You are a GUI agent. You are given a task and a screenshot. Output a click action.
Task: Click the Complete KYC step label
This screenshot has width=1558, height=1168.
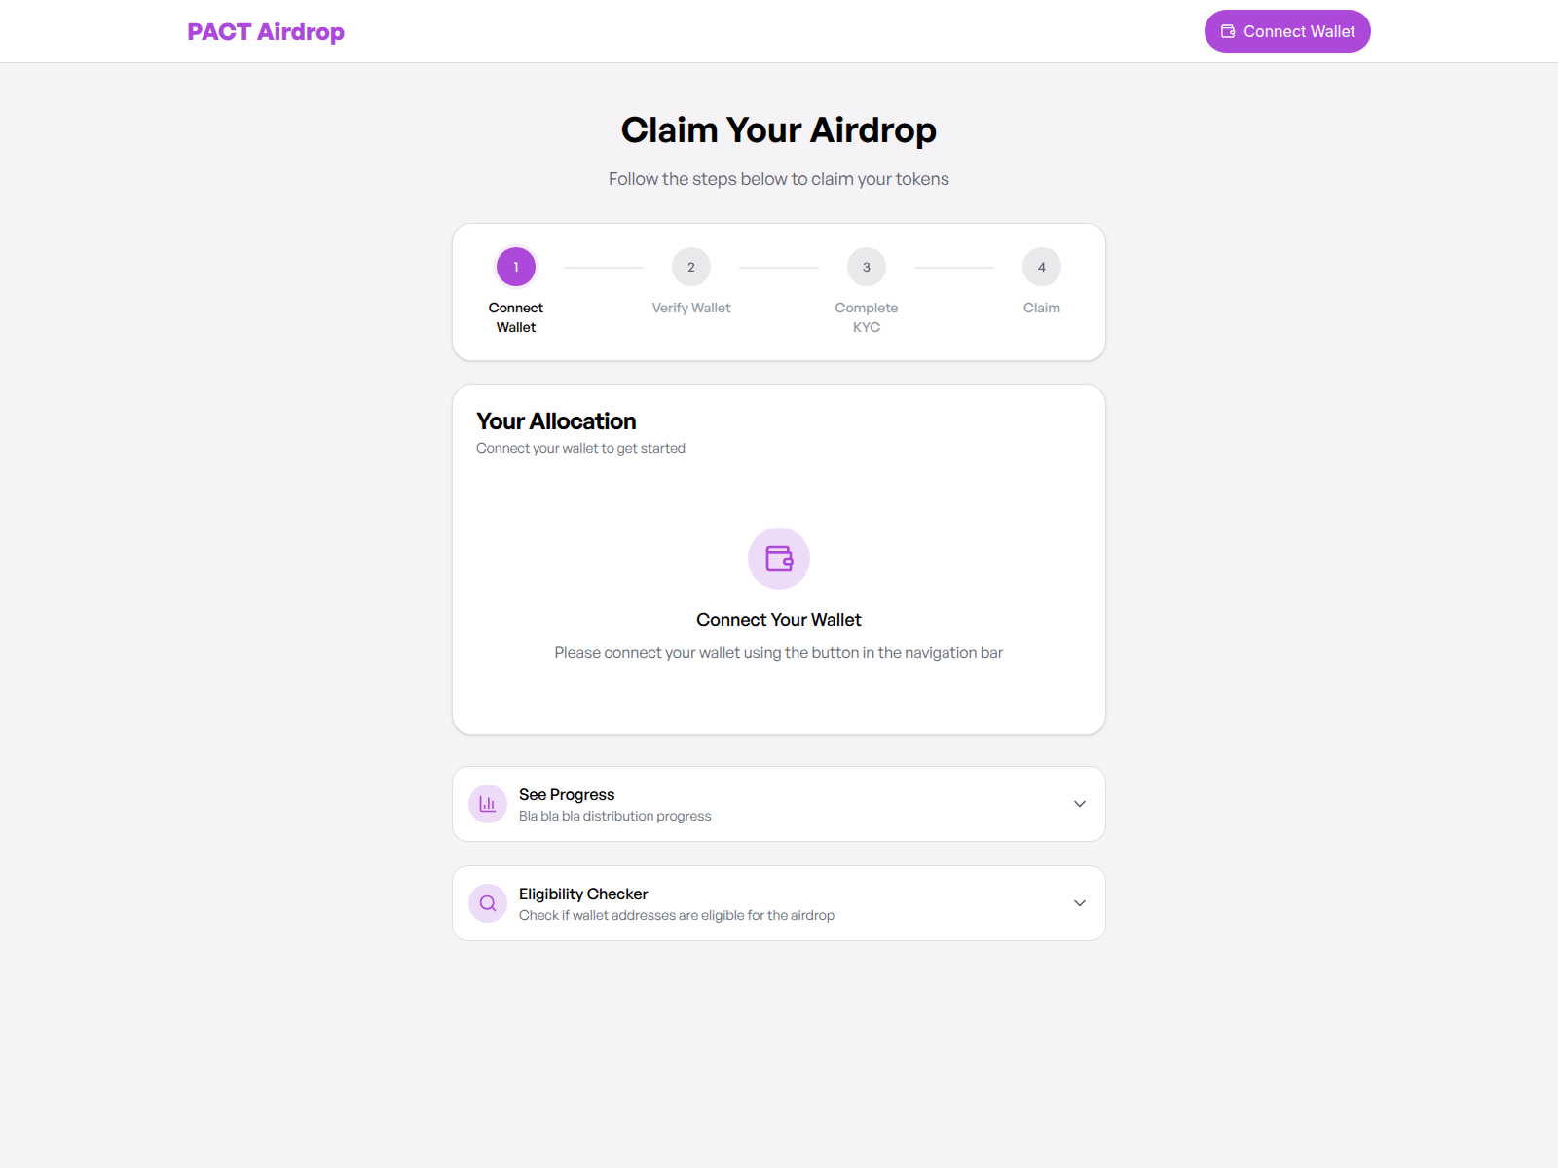pos(866,316)
